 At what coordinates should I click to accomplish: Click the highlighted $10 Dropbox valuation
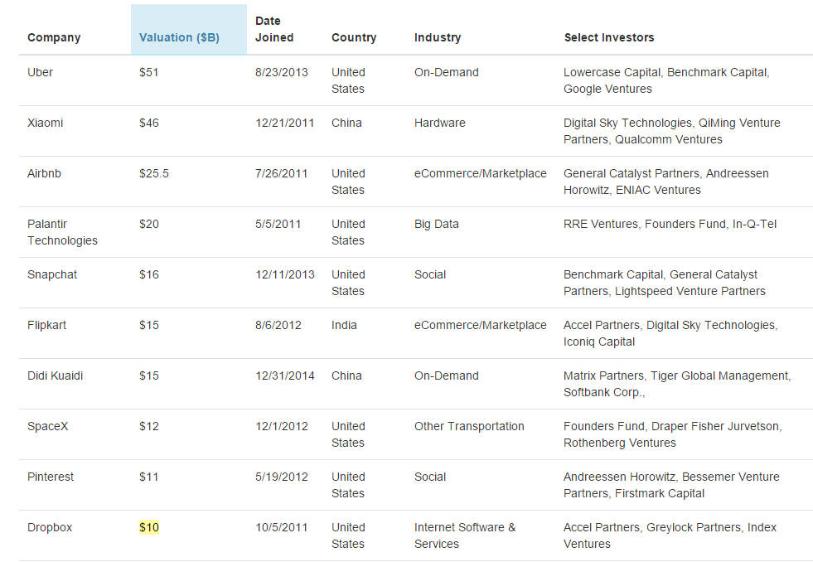(x=149, y=527)
